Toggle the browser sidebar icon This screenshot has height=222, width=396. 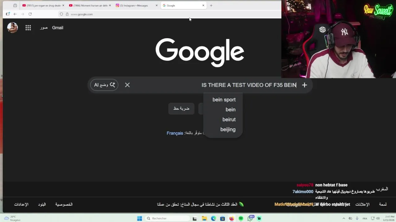click(8, 14)
